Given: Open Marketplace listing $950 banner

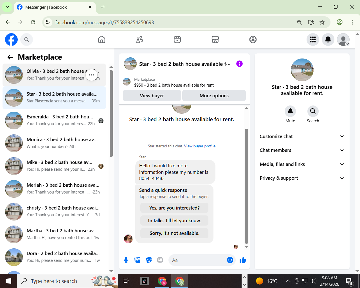Looking at the screenshot, I should tap(184, 82).
